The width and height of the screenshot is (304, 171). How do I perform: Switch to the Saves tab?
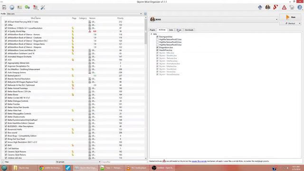179,30
